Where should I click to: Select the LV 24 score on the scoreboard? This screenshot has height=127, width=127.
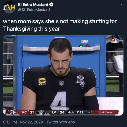[58, 113]
